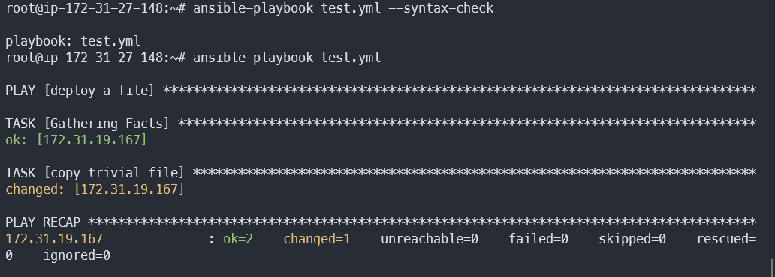
Task: Click the changed: [172.31.19.167] line
Action: point(95,189)
